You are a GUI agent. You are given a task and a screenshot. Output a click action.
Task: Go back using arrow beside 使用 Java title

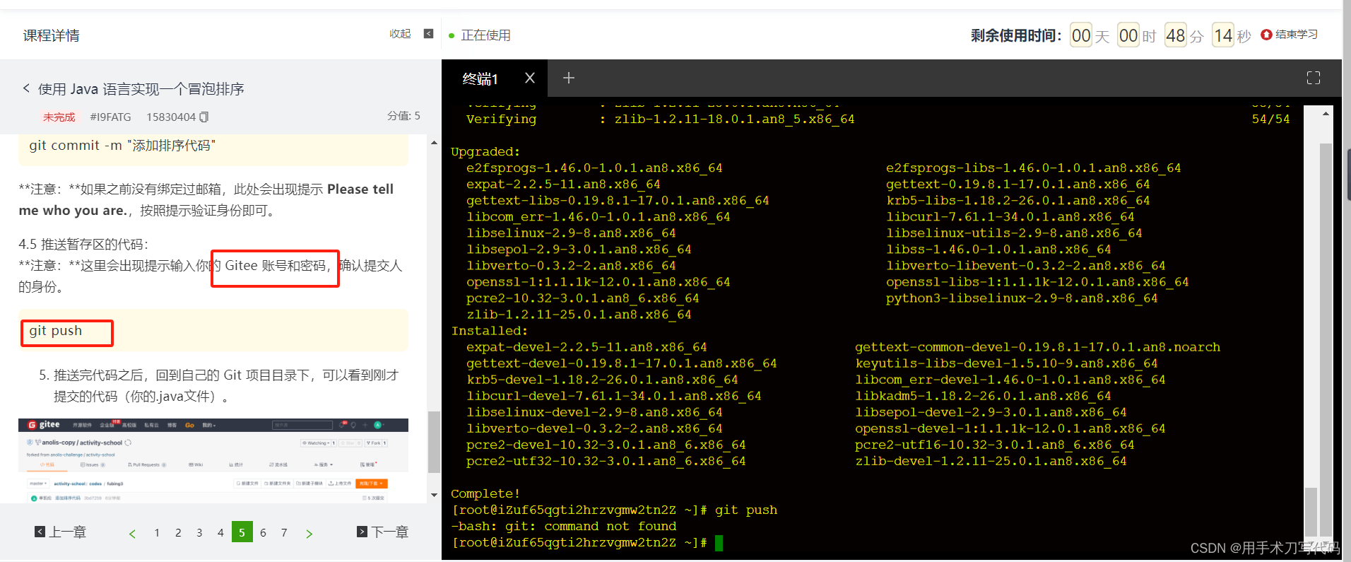26,88
